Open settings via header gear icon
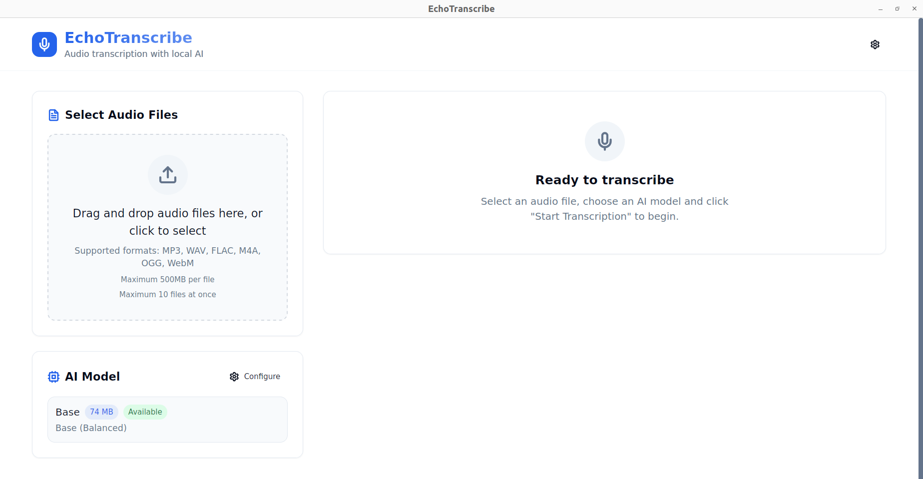Screen dimensions: 923x479 (875, 44)
